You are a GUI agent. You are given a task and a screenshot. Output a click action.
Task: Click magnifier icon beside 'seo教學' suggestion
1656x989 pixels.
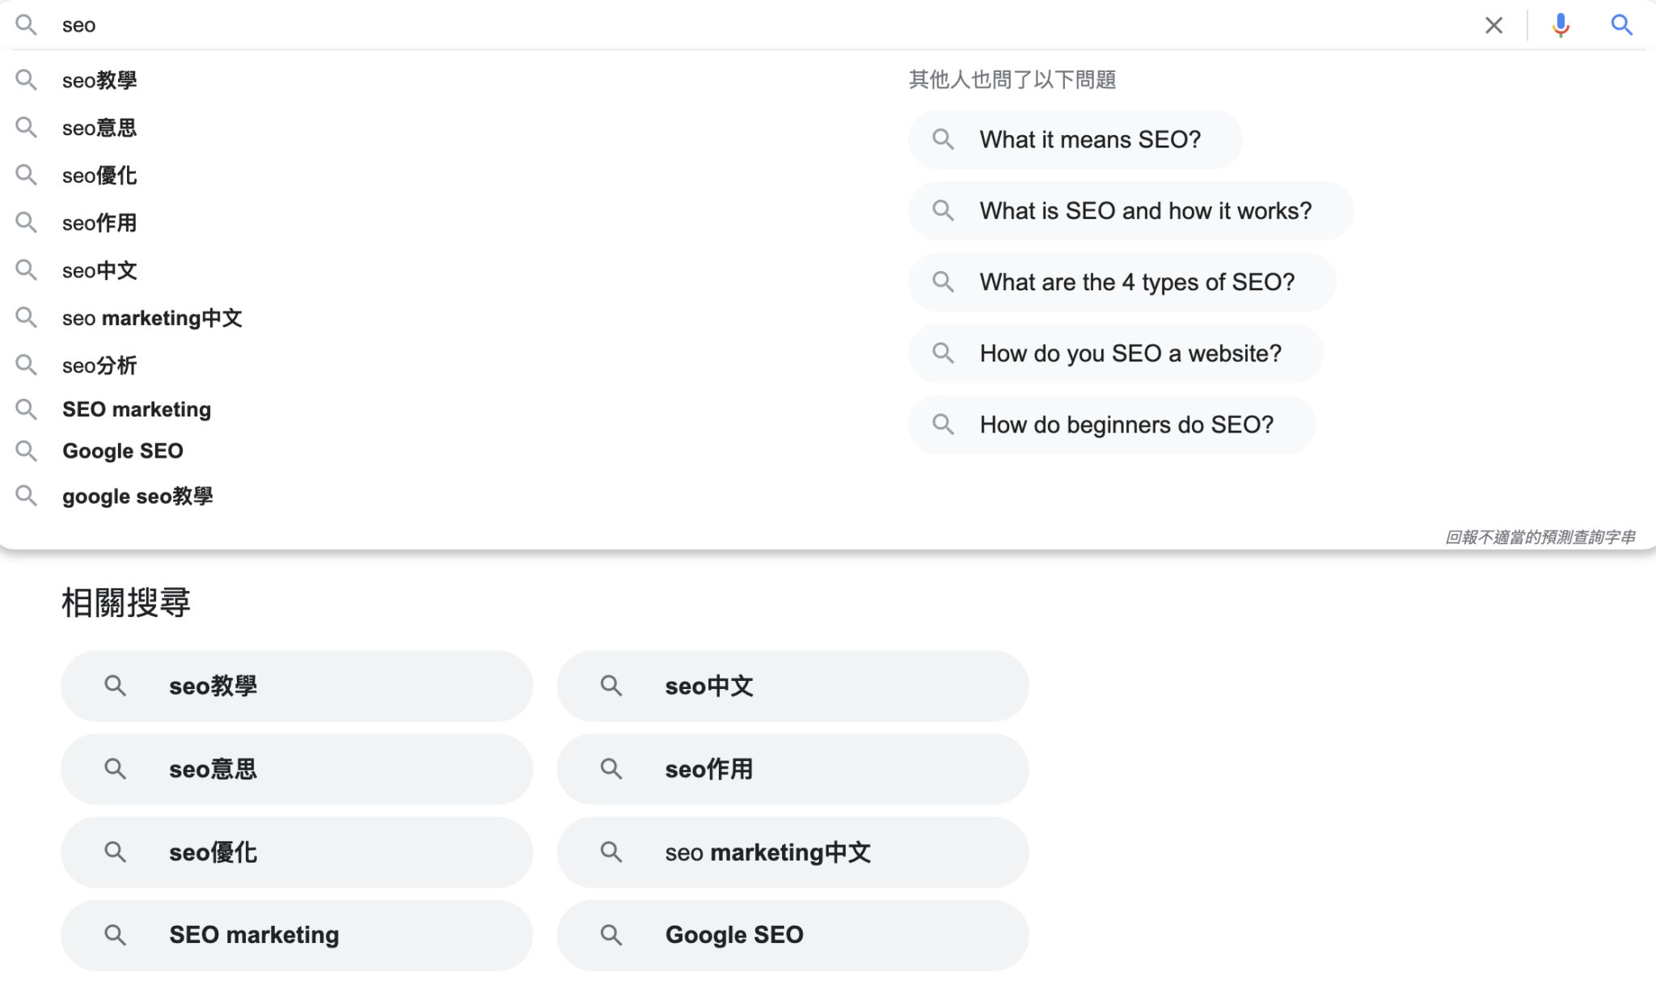[26, 80]
